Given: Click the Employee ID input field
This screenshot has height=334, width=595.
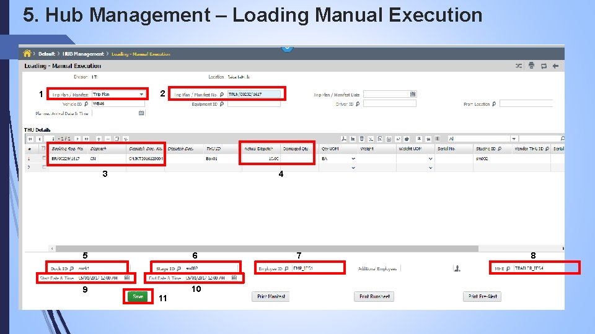Looking at the screenshot, I should (x=317, y=268).
